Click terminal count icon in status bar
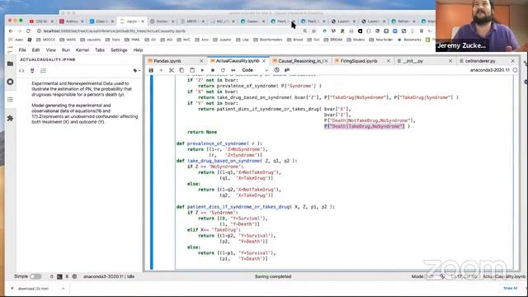 59,276
